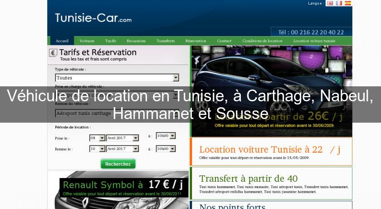Open the Tarifs menu item
The height and width of the screenshot is (209, 381).
point(110,41)
